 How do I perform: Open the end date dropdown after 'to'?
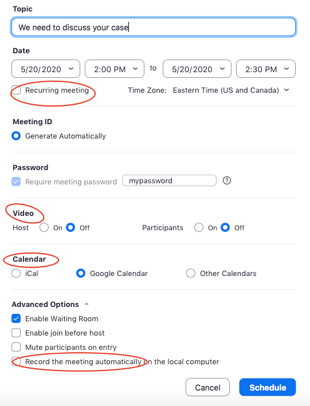[197, 69]
